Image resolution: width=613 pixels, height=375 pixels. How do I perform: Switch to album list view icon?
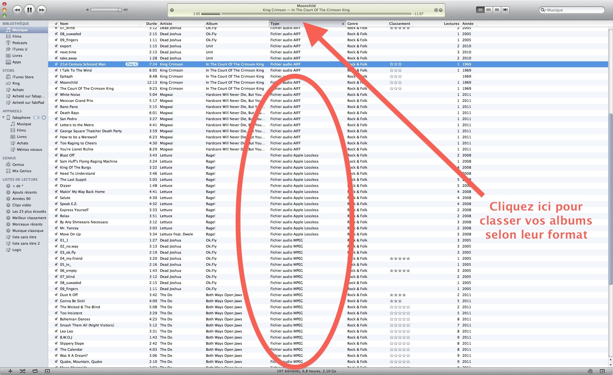[488, 10]
